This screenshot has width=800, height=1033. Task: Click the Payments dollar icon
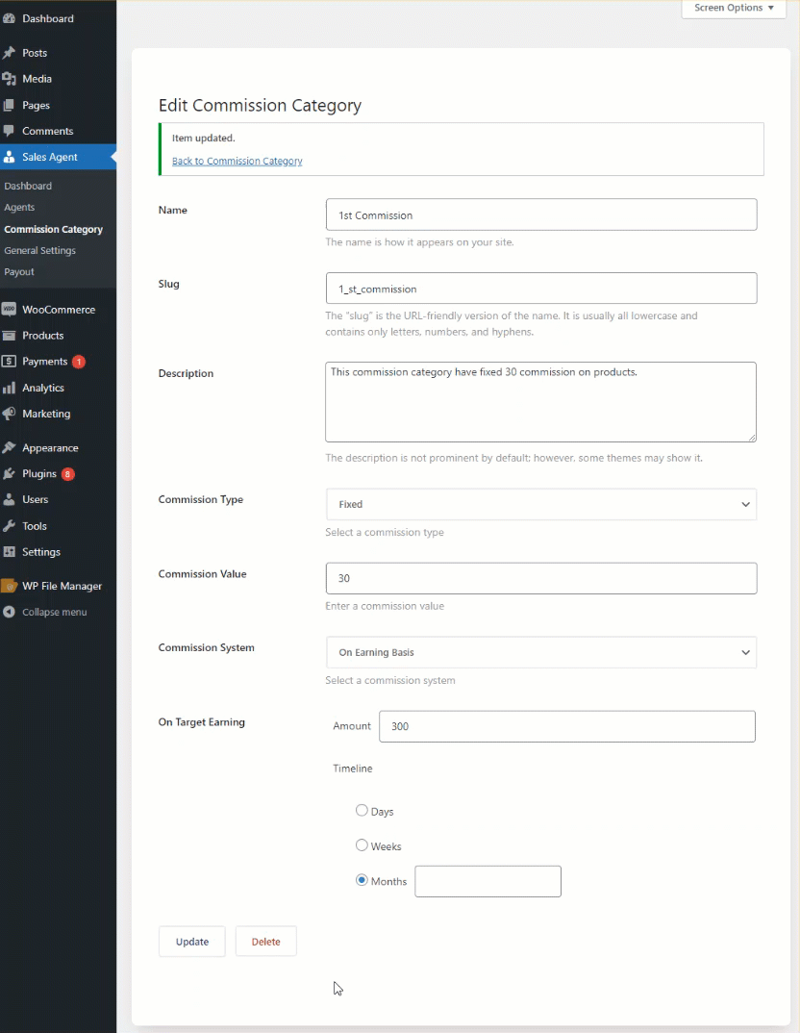click(x=9, y=361)
